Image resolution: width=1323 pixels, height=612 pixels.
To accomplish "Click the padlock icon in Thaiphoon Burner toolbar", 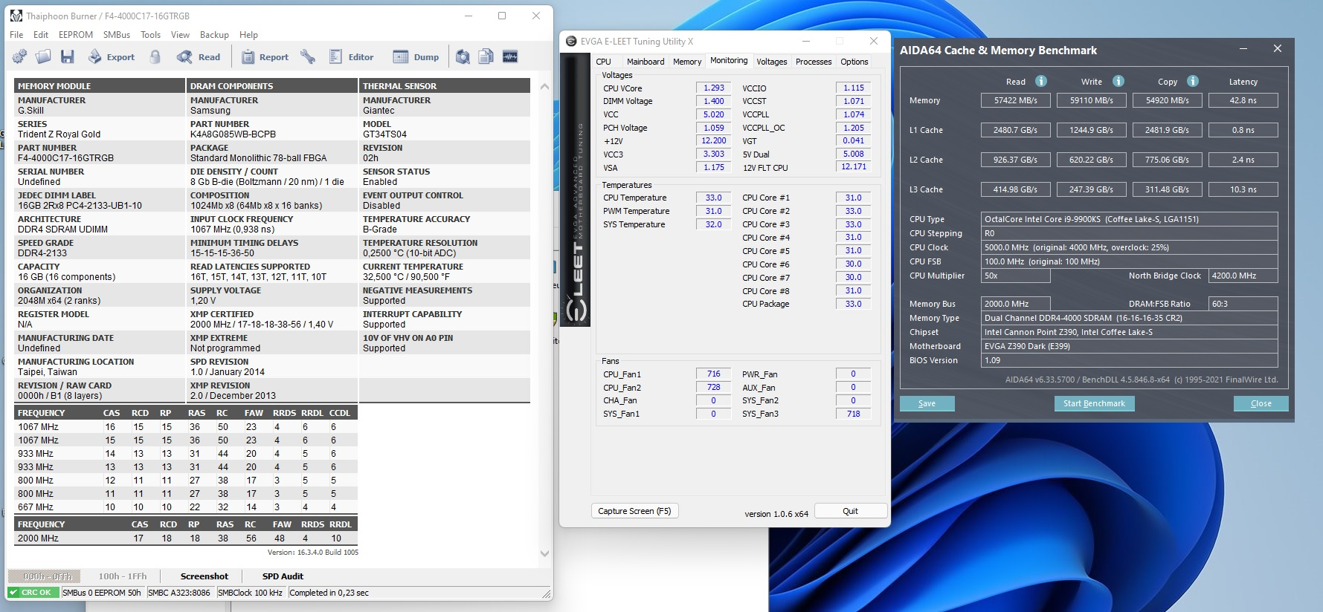I will click(155, 56).
